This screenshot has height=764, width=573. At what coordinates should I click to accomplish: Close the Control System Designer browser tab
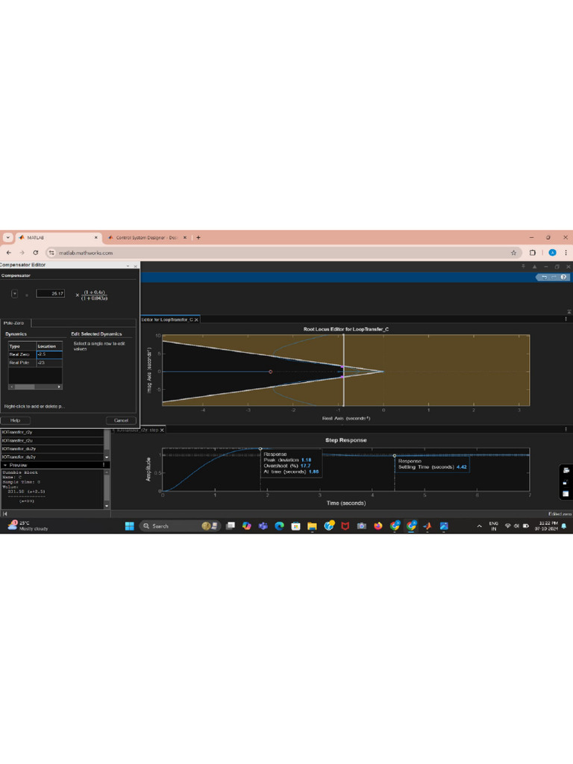(x=185, y=237)
